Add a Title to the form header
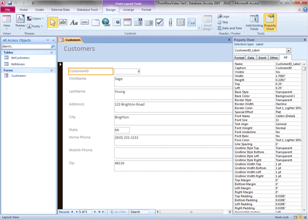The width and height of the screenshot is (308, 220). point(223,22)
